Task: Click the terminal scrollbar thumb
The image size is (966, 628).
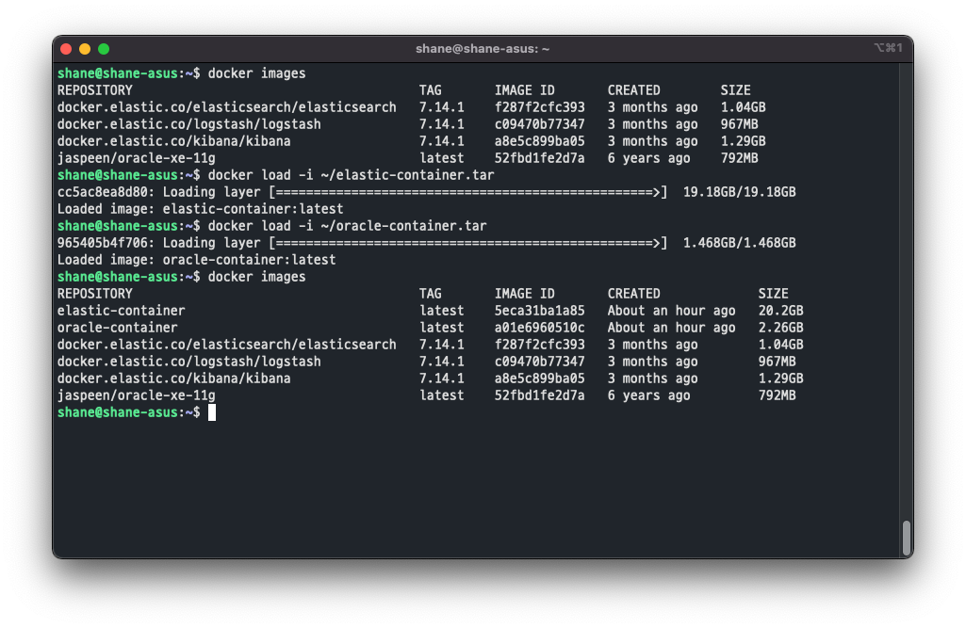Action: click(x=907, y=538)
